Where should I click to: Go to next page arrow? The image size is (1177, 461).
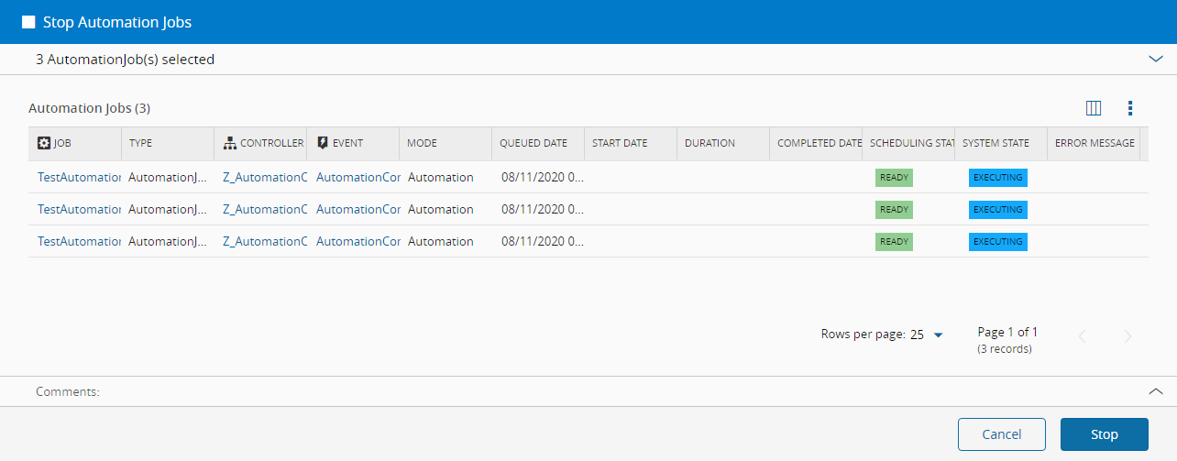(x=1127, y=336)
